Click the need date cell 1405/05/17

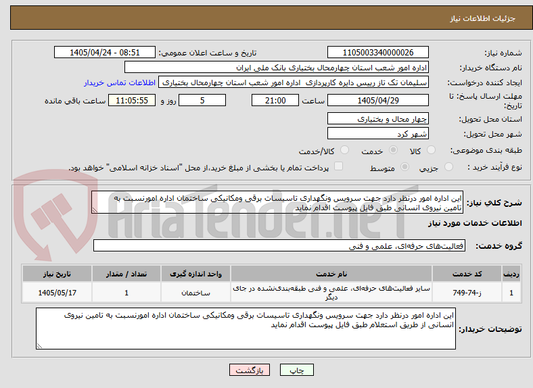pos(57,293)
